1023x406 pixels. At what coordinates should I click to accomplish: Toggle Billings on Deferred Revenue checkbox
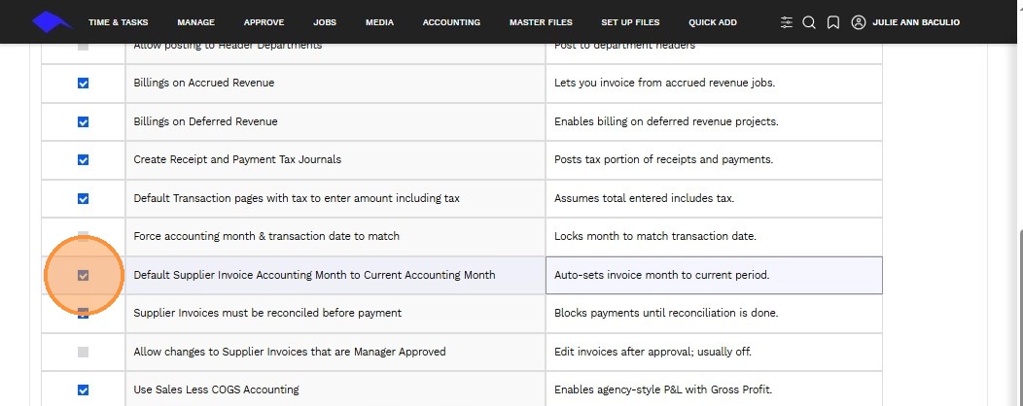coord(83,122)
